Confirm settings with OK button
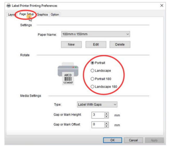This screenshot has height=152, width=176. pos(112,140)
